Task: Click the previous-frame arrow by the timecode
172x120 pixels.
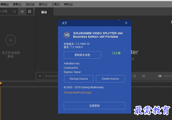Action: click(x=40, y=76)
